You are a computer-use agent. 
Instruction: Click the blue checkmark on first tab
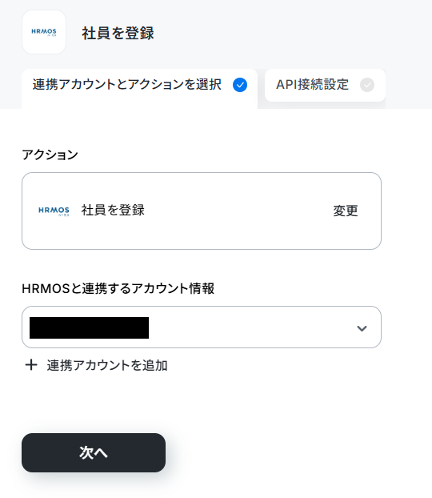(240, 85)
